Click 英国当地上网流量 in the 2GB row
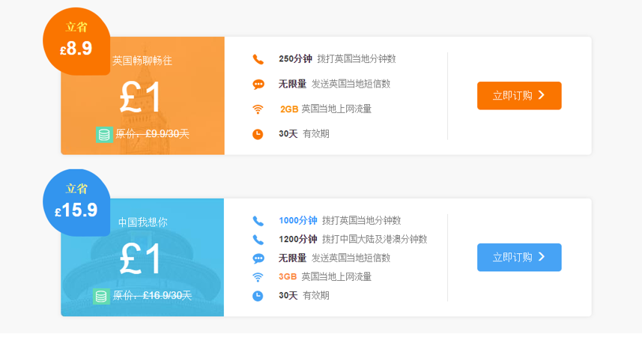642x346 pixels. (x=336, y=109)
